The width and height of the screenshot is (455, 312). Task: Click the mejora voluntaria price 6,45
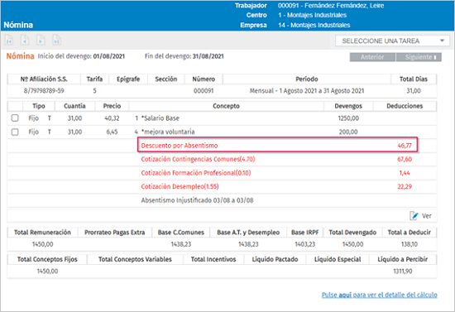point(112,132)
